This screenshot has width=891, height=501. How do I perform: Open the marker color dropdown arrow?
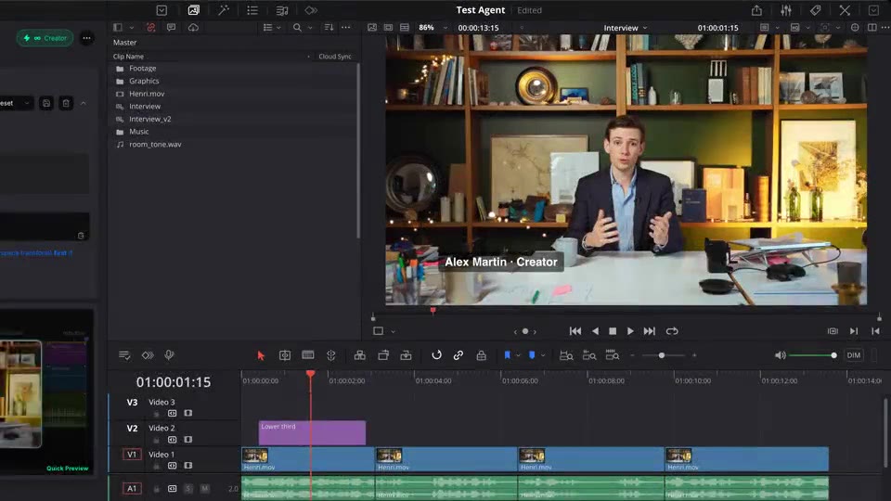[543, 355]
